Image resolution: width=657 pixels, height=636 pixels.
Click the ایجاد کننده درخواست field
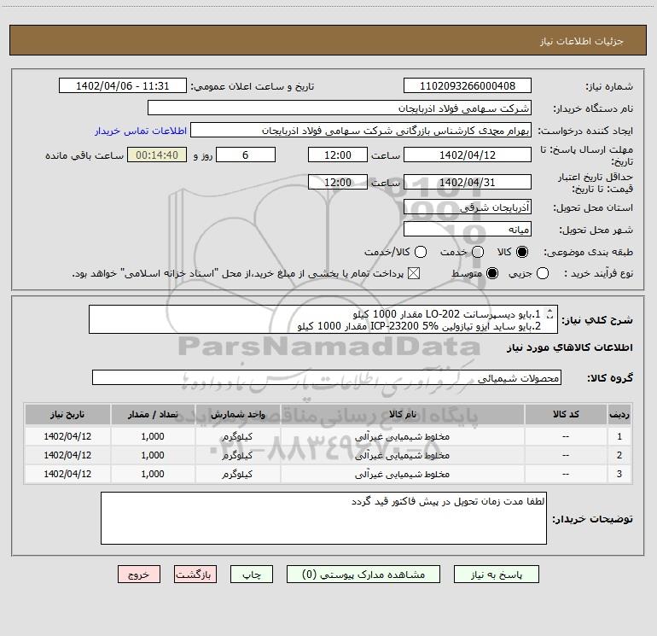[361, 130]
